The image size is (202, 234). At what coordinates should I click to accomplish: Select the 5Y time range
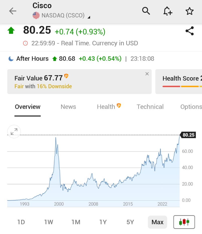coord(130,222)
